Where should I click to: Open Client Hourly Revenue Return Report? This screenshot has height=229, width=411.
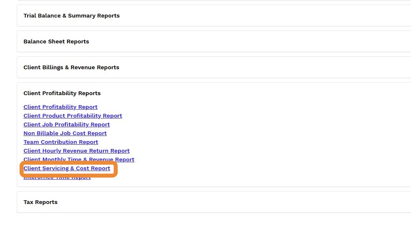77,151
